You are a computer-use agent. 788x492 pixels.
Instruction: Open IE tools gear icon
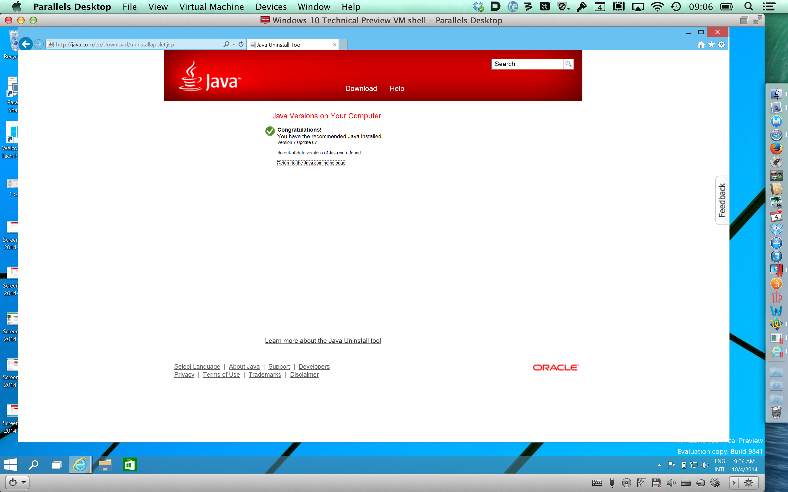[x=722, y=45]
